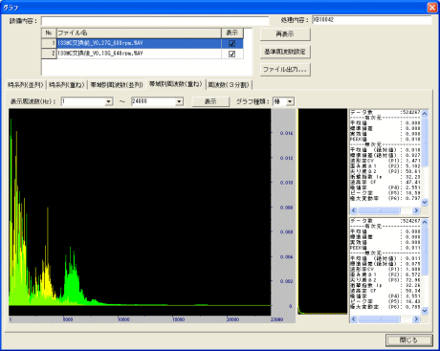Switch to the 時系列(重ね) tab
This screenshot has width=440, height=351.
point(67,85)
